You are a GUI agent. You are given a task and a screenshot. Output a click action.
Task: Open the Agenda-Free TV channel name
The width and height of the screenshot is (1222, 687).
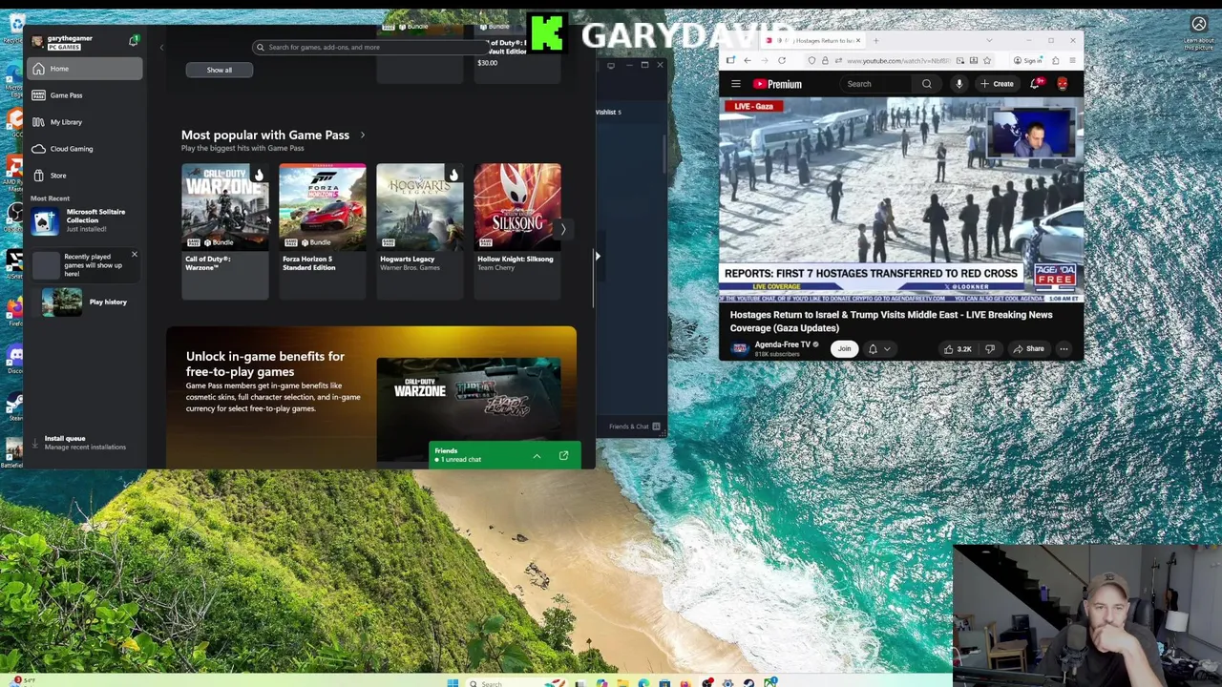click(x=783, y=344)
